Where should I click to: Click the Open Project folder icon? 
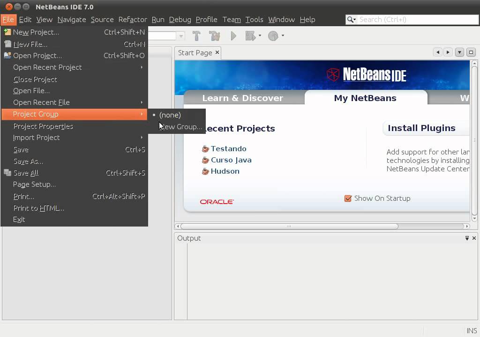[7, 55]
